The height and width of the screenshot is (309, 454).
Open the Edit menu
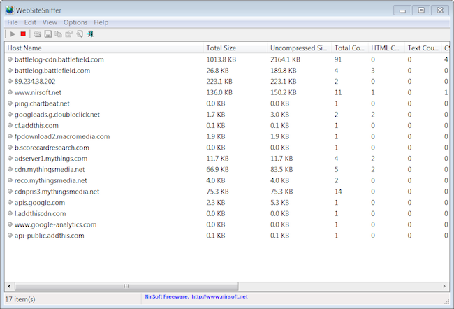pos(30,22)
